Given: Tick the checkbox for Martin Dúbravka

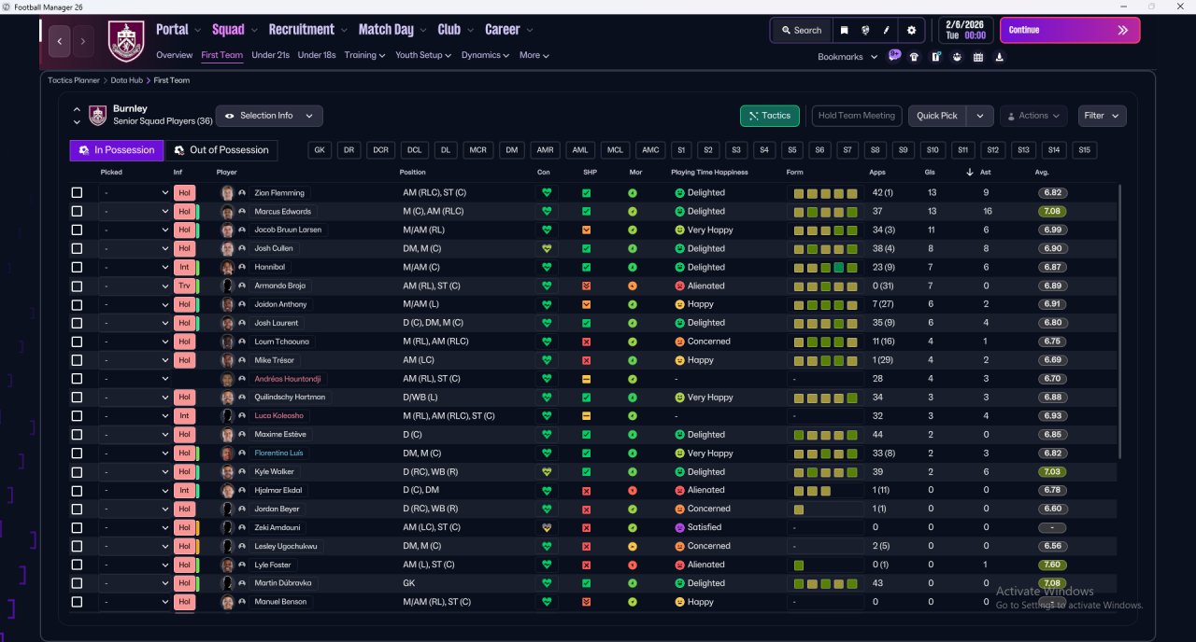Looking at the screenshot, I should click(77, 583).
